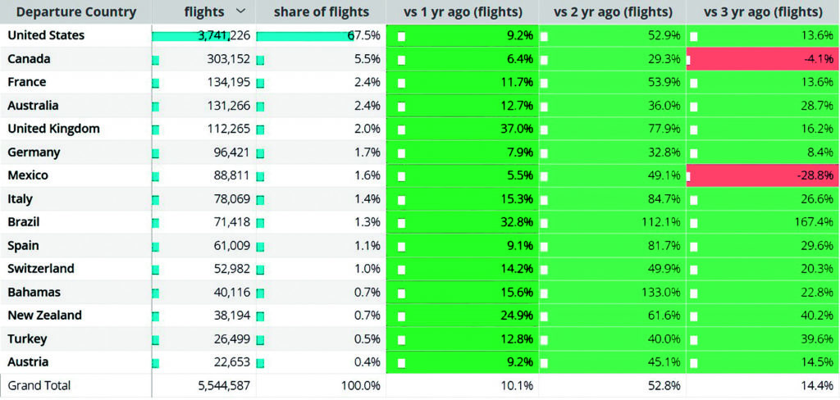The image size is (840, 400).
Task: Click the Italy row label
Action: [20, 199]
